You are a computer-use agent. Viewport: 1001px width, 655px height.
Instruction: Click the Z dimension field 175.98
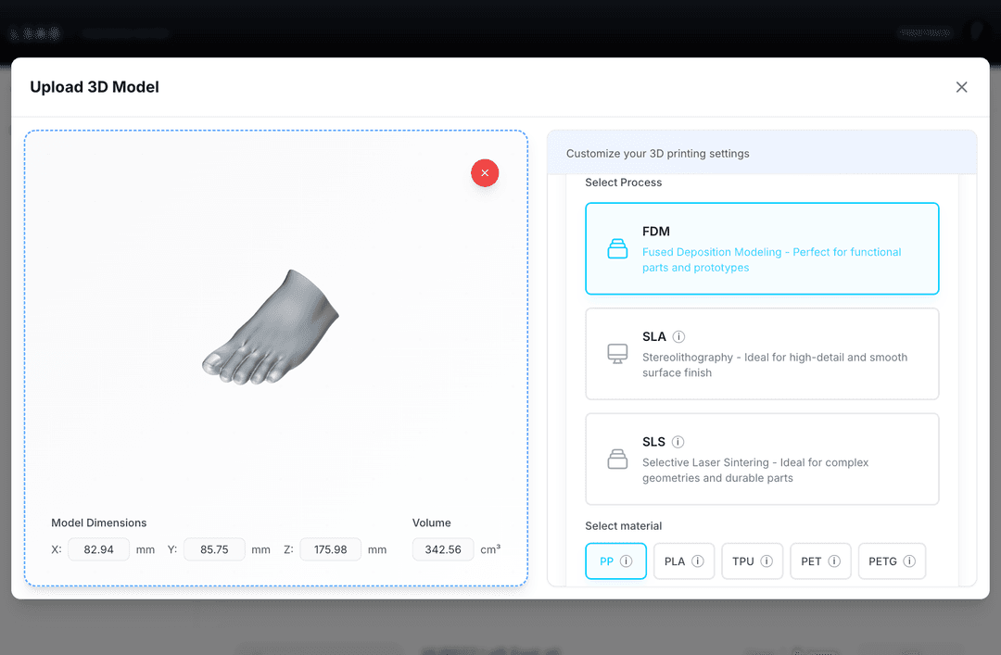(330, 549)
